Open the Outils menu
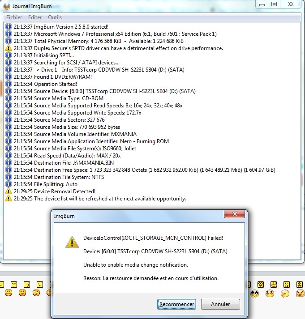 point(55,17)
